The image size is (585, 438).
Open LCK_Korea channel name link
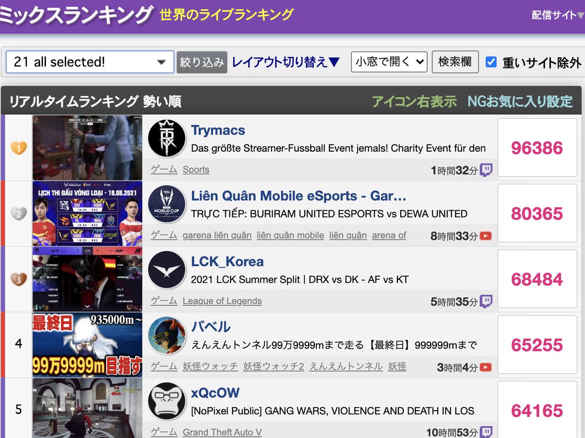[227, 261]
